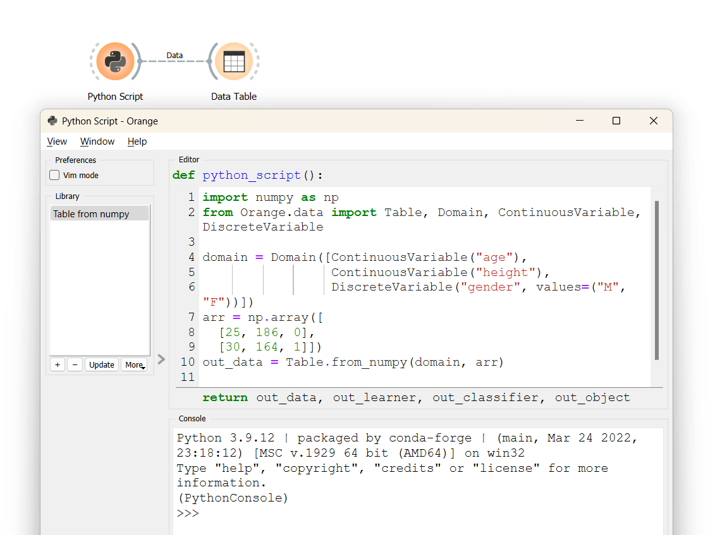Select 'Table from numpy' in the Library
The image size is (727, 535).
pos(99,213)
